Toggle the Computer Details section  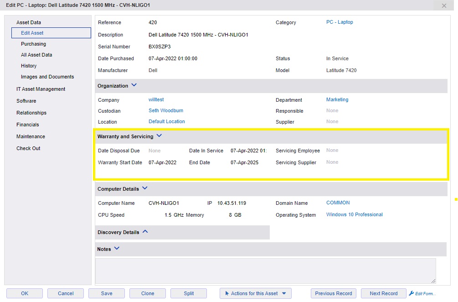144,188
